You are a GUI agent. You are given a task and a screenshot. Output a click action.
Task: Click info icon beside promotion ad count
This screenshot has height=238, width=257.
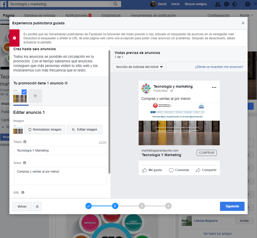(x=66, y=83)
